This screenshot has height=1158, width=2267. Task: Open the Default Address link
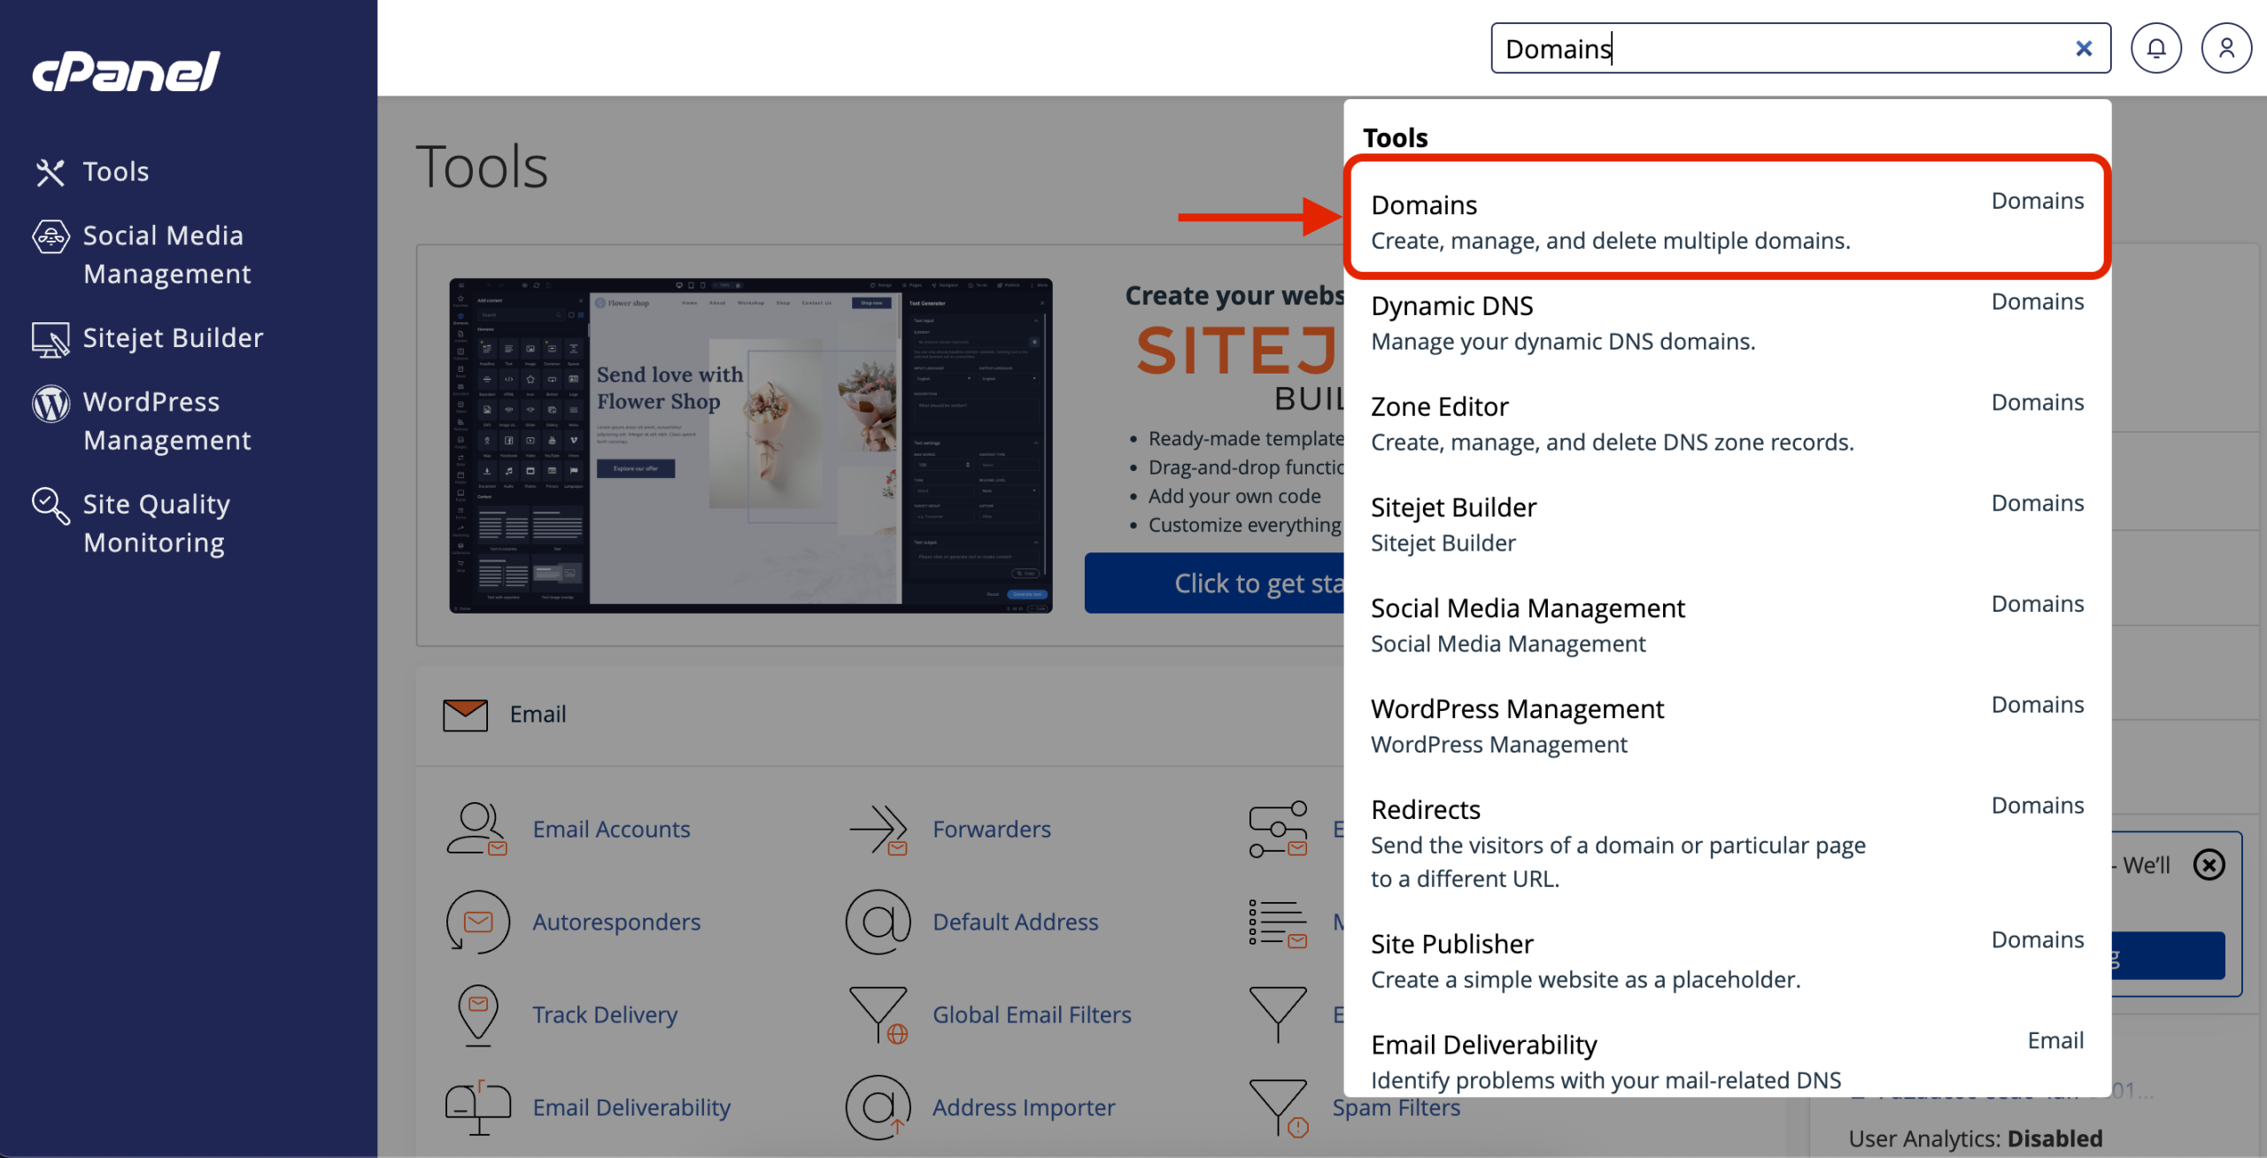tap(1015, 922)
